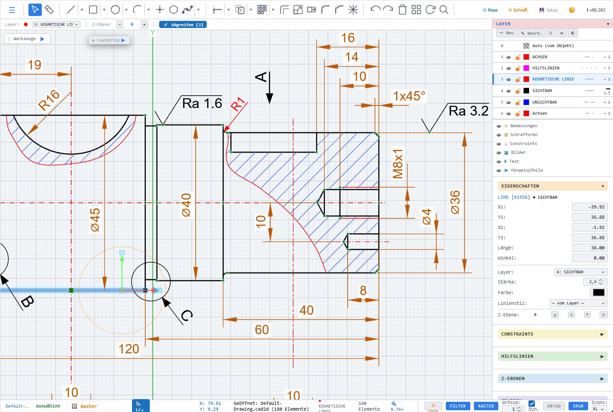This screenshot has width=613, height=412.
Task: Click the Länge input field
Action: [589, 248]
